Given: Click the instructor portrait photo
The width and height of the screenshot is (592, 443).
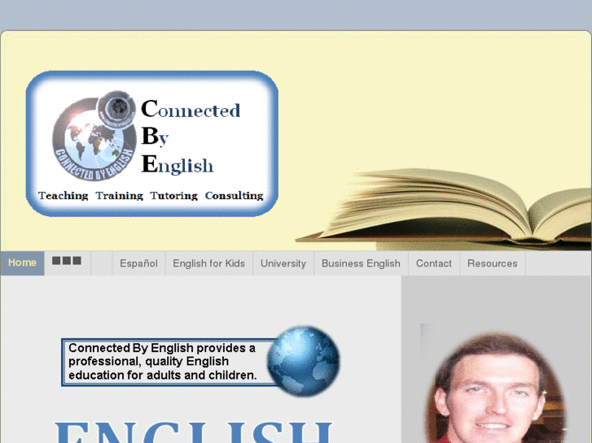Looking at the screenshot, I should pos(494,388).
